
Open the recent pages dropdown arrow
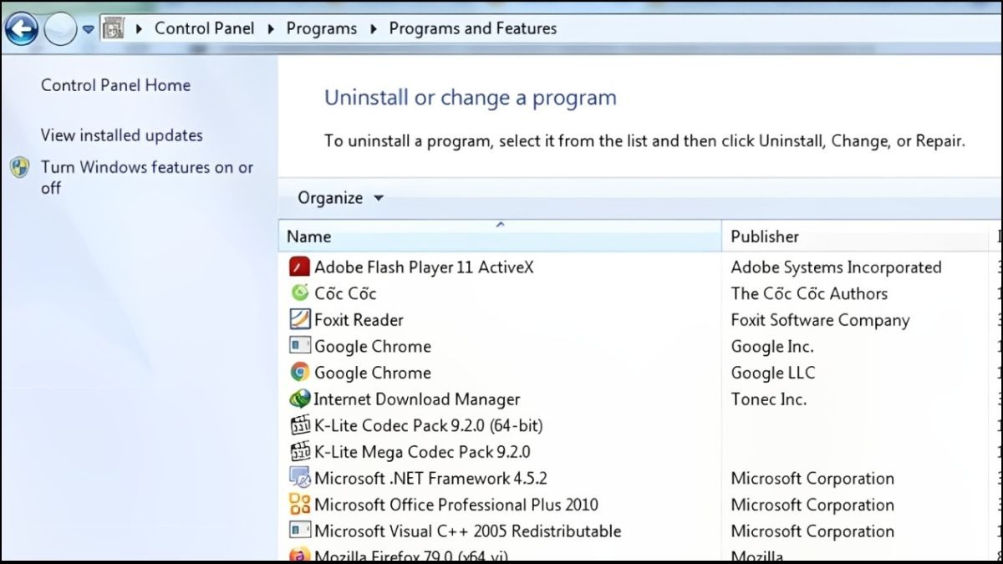coord(89,30)
